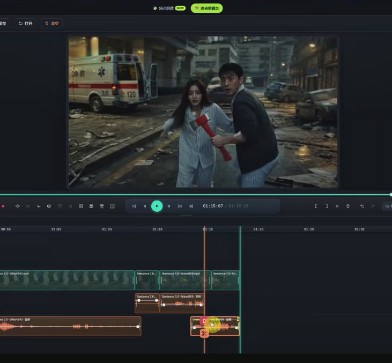Screen dimensions: 392x363
Task: Click the green preview progress bar handle
Action: 391,195
